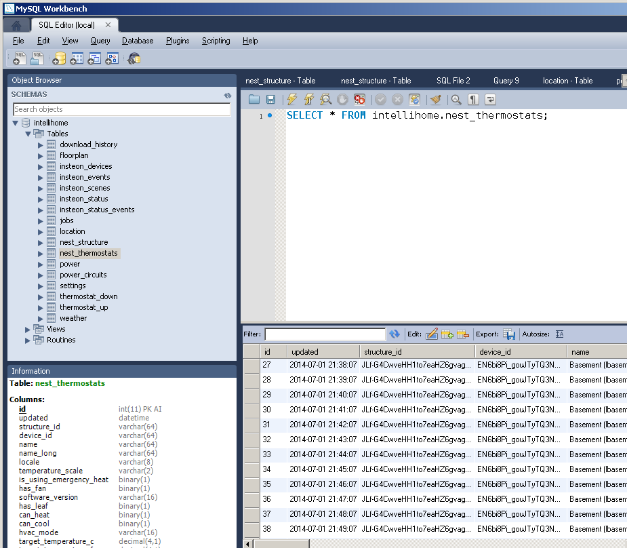Go to the Workbench home tab

[16, 26]
